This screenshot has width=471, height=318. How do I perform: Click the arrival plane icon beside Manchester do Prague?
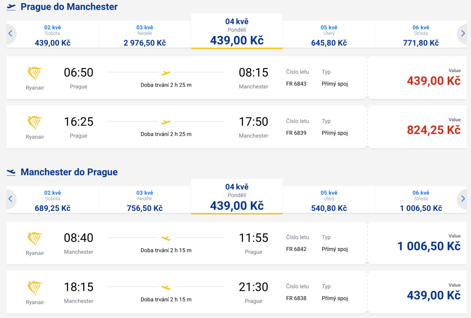[11, 172]
